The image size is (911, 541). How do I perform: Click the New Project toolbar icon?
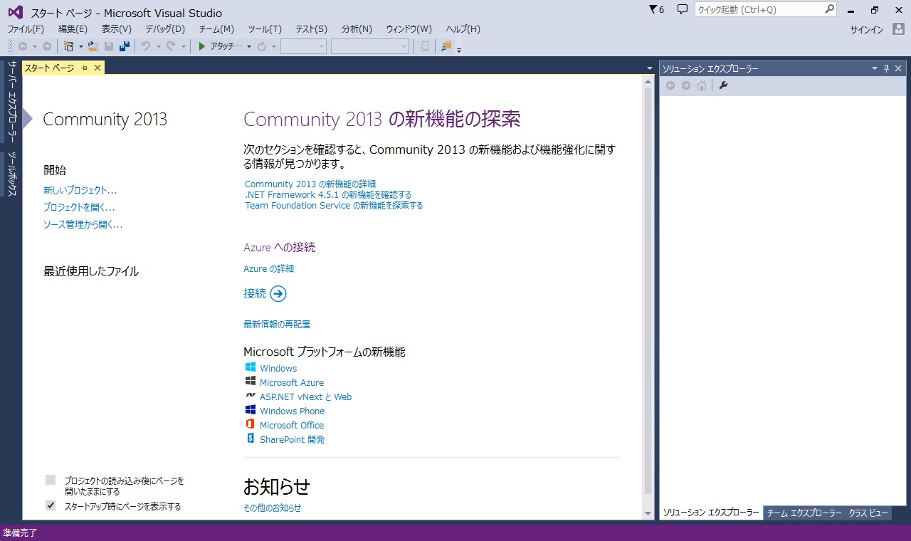(69, 46)
